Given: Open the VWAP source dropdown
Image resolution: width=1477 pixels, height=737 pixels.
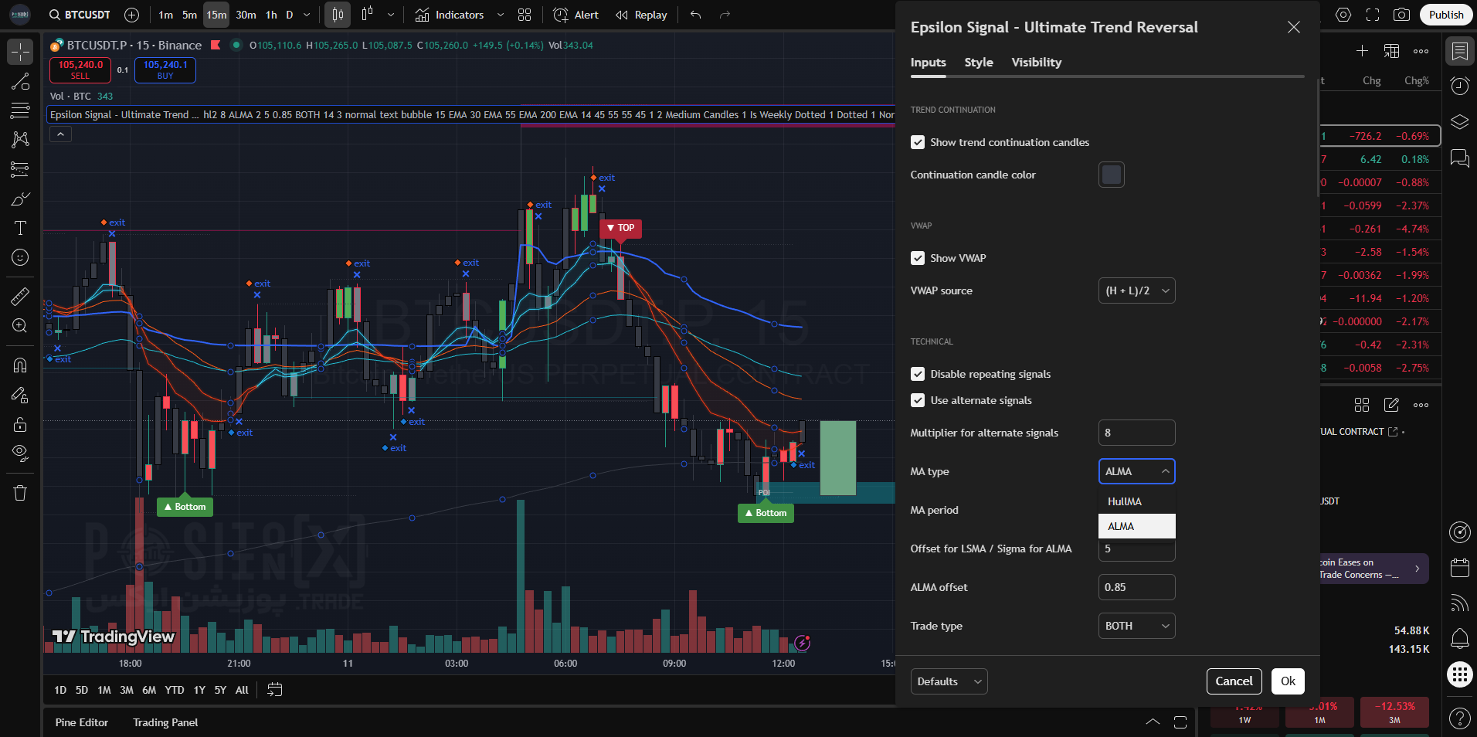Looking at the screenshot, I should 1136,290.
